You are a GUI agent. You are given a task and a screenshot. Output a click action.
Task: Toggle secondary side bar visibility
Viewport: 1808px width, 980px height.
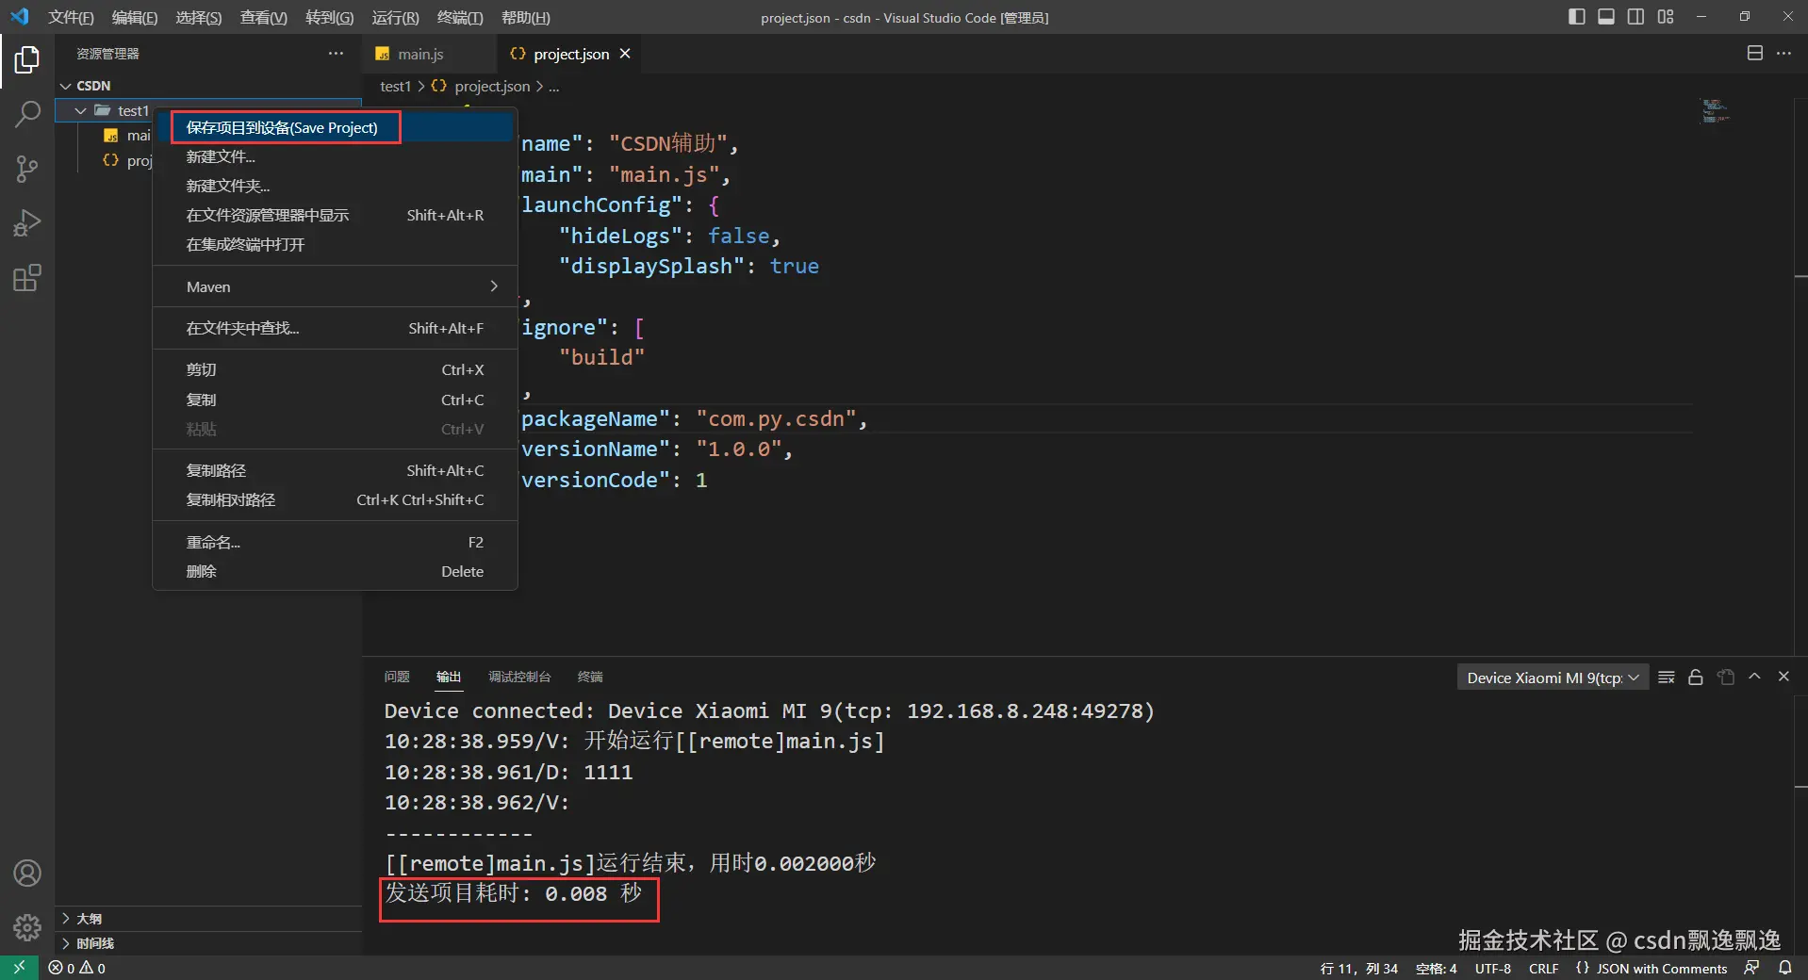click(1636, 17)
